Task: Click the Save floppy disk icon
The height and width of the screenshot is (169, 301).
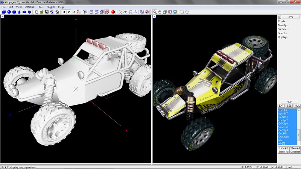Action: click(x=46, y=12)
